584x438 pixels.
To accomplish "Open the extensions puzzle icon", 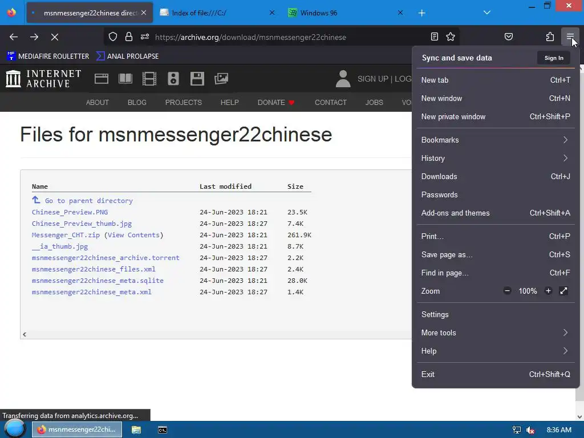I will [x=550, y=36].
